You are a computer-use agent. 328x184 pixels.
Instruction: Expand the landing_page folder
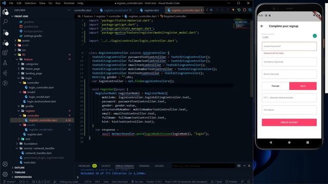33,74
